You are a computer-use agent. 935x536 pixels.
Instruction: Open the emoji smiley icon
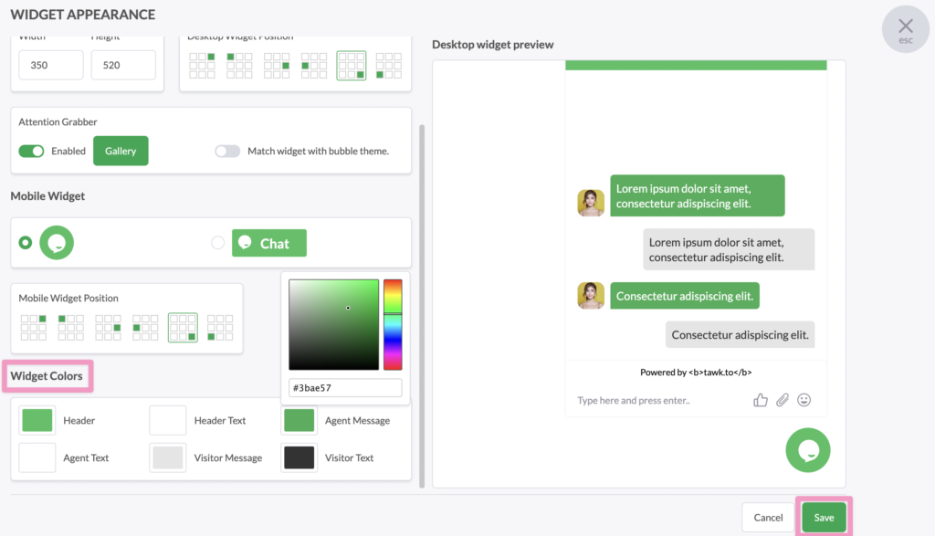click(x=804, y=400)
